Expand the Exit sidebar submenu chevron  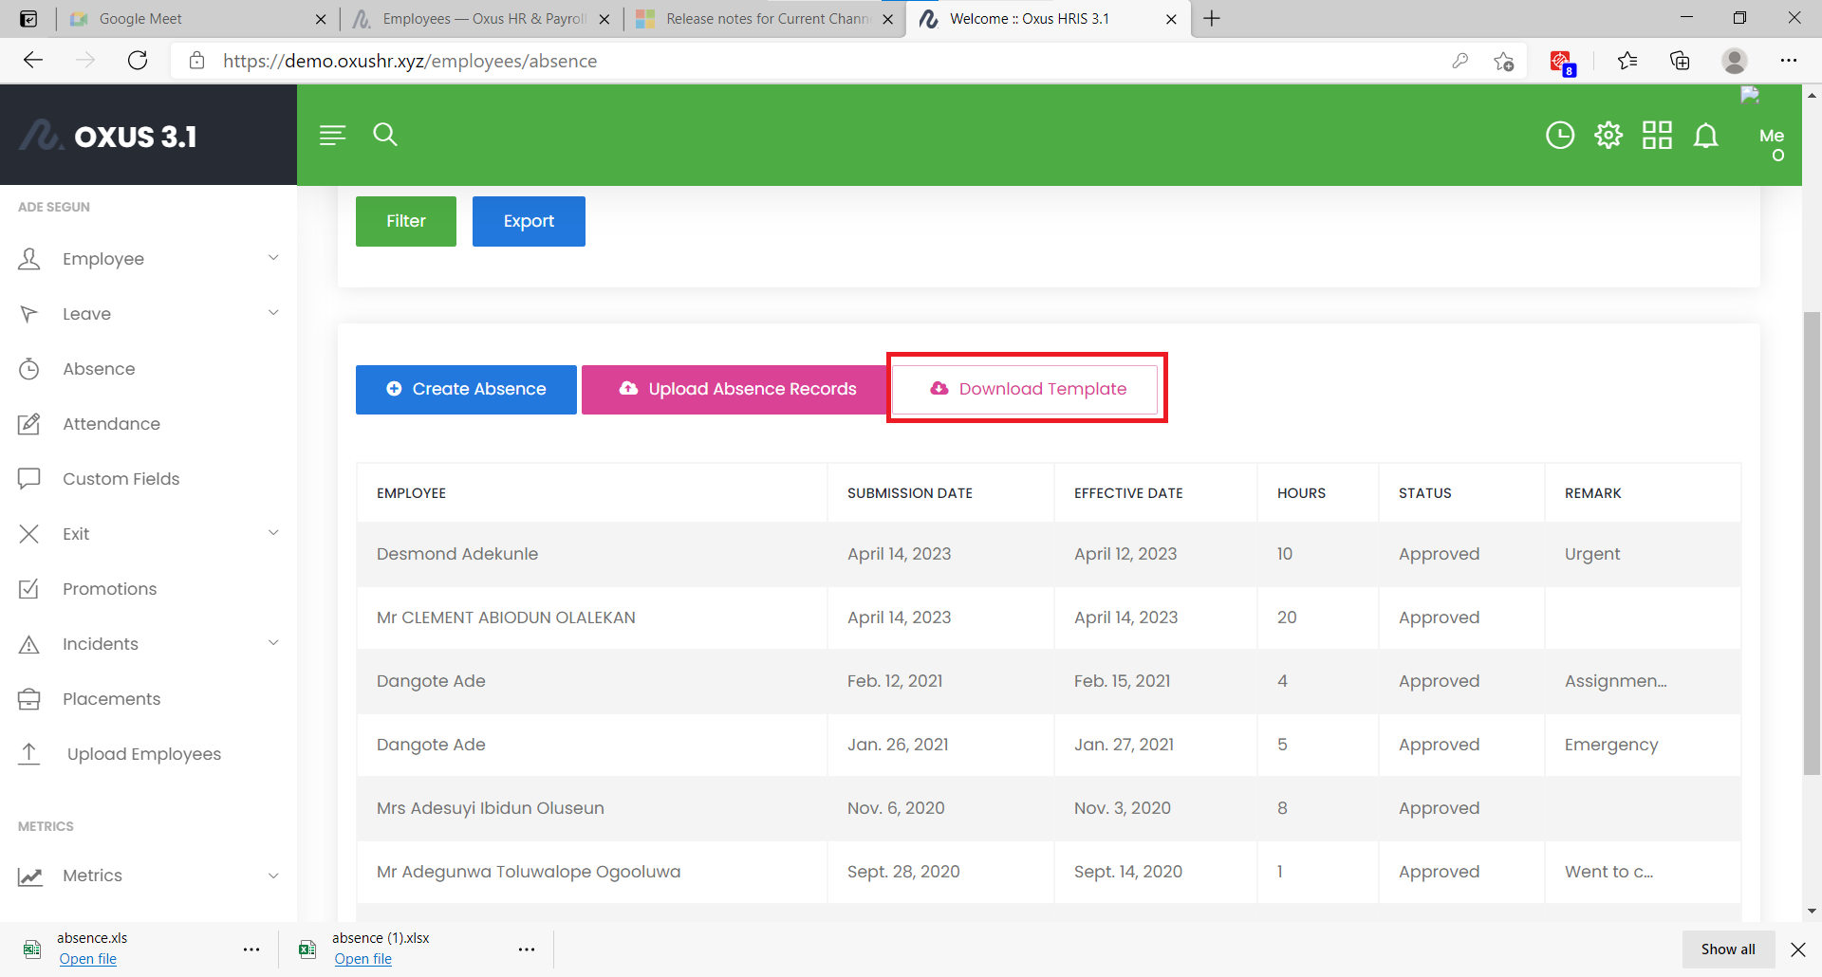coord(273,533)
